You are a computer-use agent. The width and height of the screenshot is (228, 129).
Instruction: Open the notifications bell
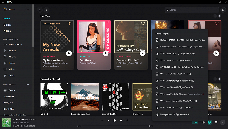(223, 10)
